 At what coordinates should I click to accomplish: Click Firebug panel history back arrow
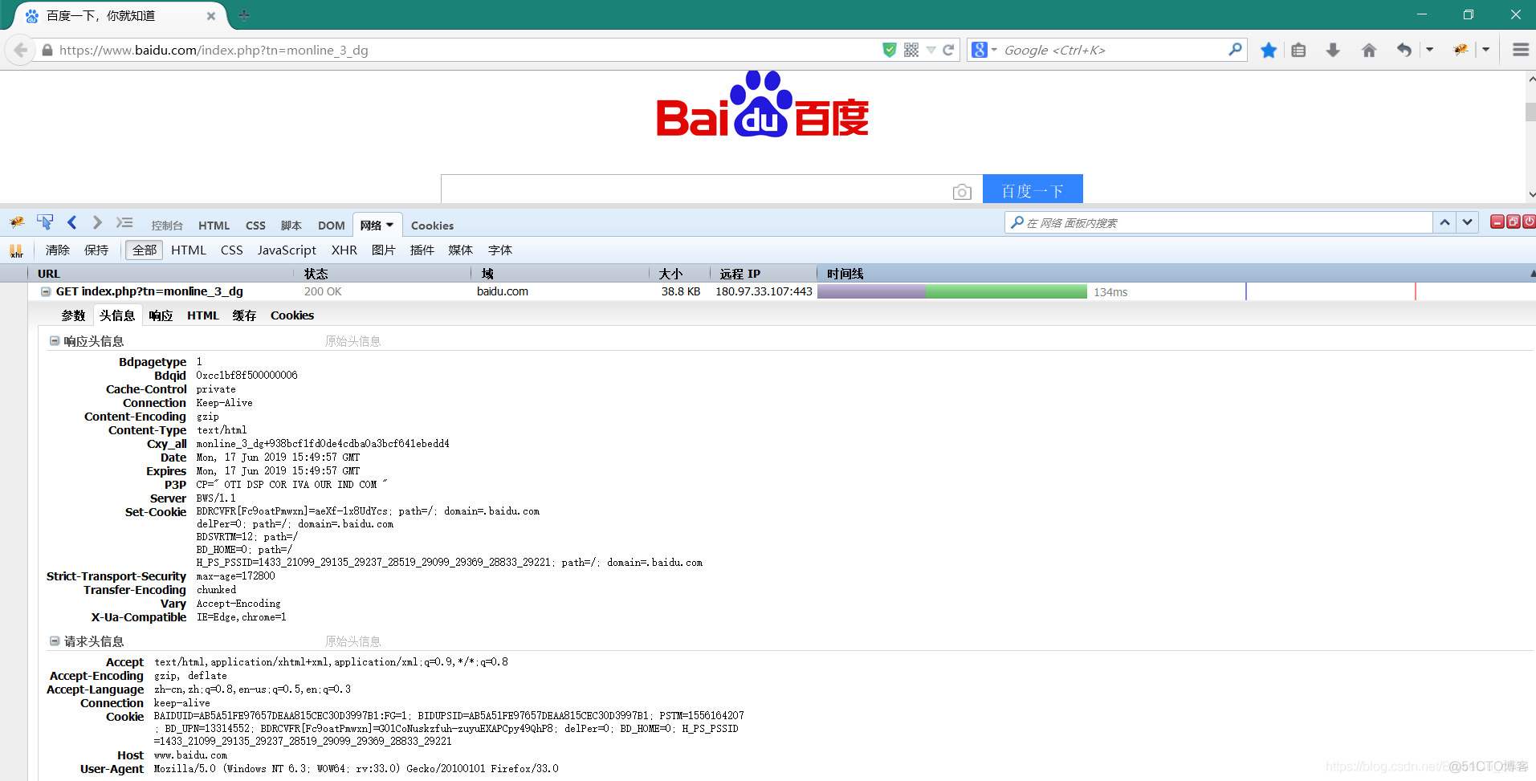click(72, 222)
